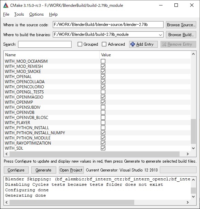This screenshot has height=209, width=200.
Task: Click the 'Configuring done' log line
Action: point(27,190)
